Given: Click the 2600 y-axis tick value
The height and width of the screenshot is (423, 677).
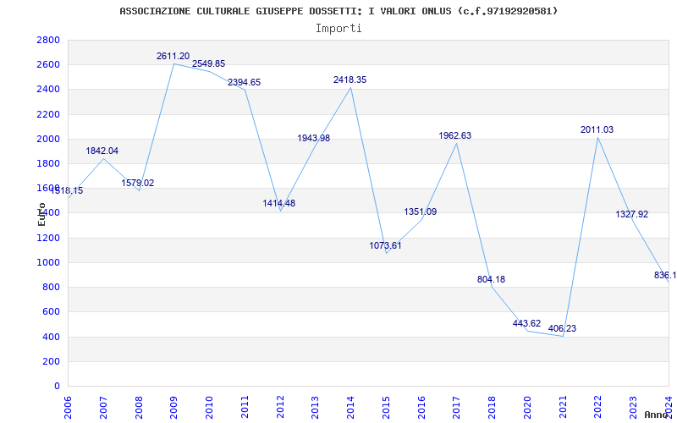Looking at the screenshot, I should [48, 65].
